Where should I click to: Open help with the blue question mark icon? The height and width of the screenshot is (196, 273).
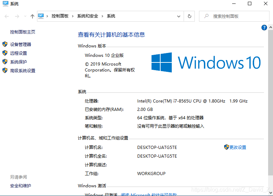[x=264, y=28]
